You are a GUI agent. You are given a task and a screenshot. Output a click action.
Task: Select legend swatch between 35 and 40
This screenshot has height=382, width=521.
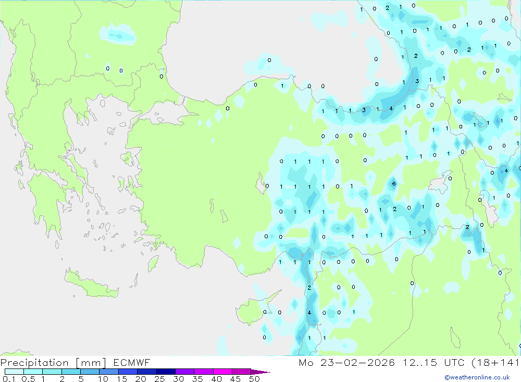coord(204,372)
